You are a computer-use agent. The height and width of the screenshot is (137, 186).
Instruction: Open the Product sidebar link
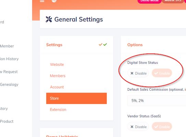pos(7,121)
